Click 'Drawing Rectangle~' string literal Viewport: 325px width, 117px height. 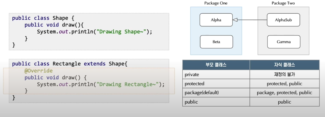128,84
